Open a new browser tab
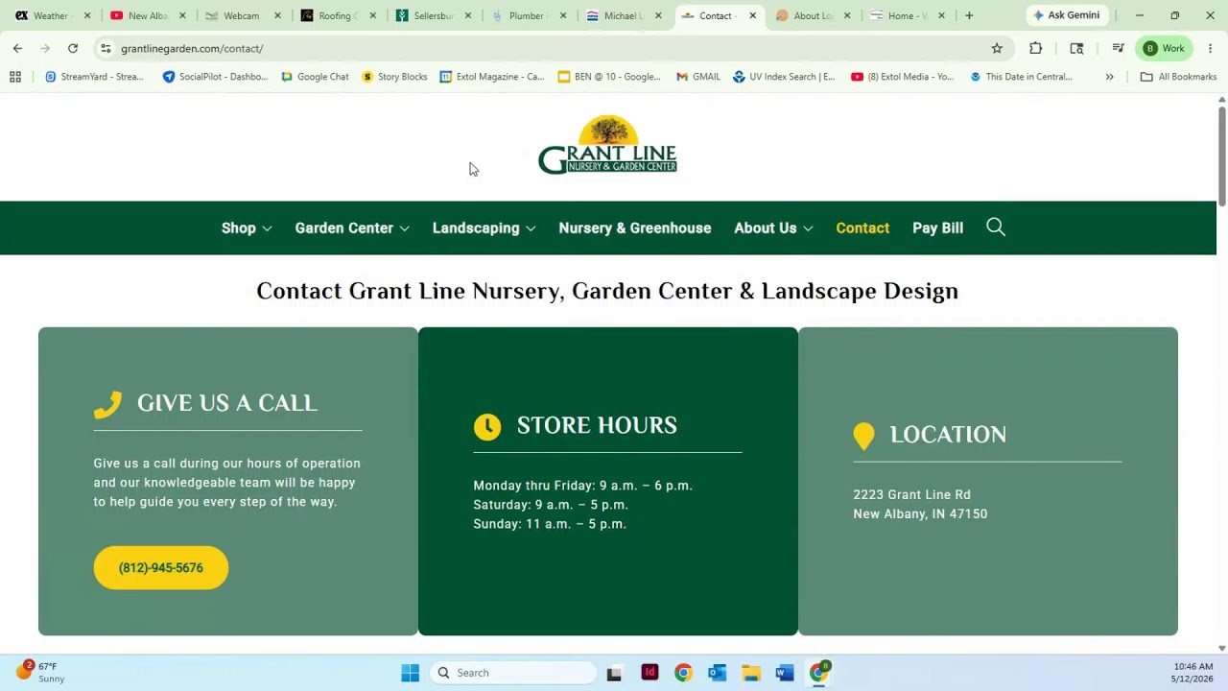1228x691 pixels. click(x=969, y=15)
